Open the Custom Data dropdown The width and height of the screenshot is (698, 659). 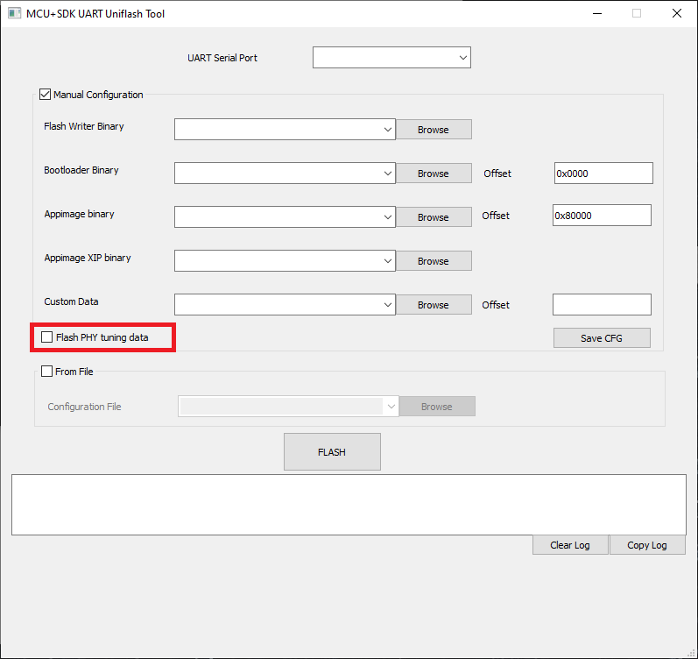coord(388,305)
